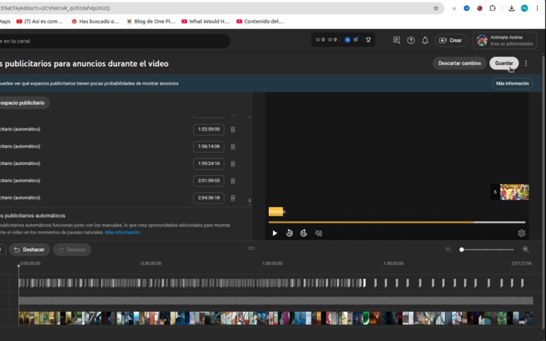Click the timeline zoom slider

click(x=487, y=250)
